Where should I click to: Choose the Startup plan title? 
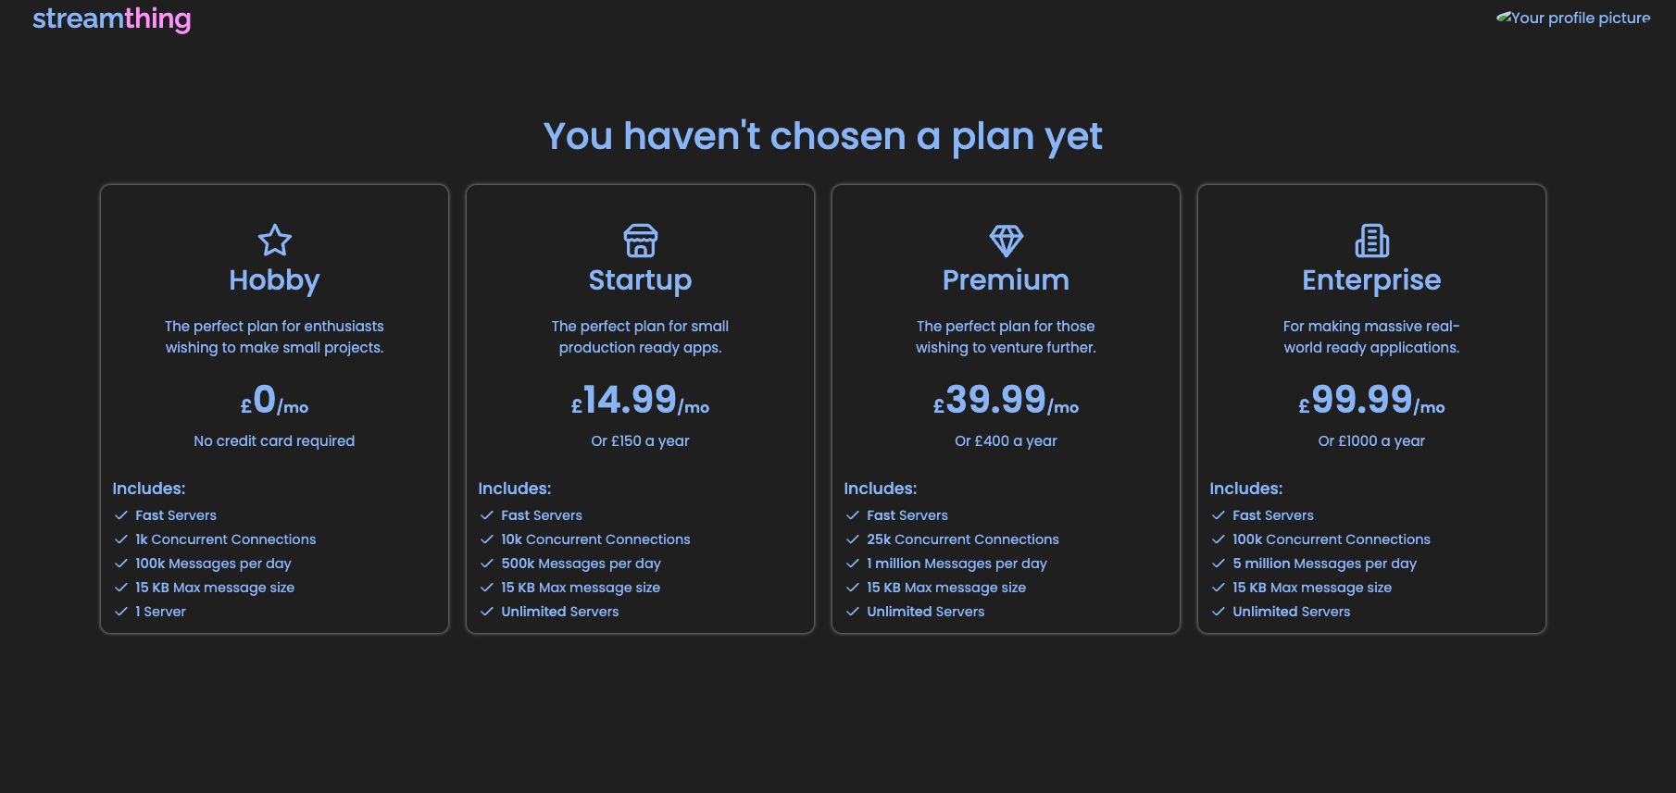[x=640, y=280]
